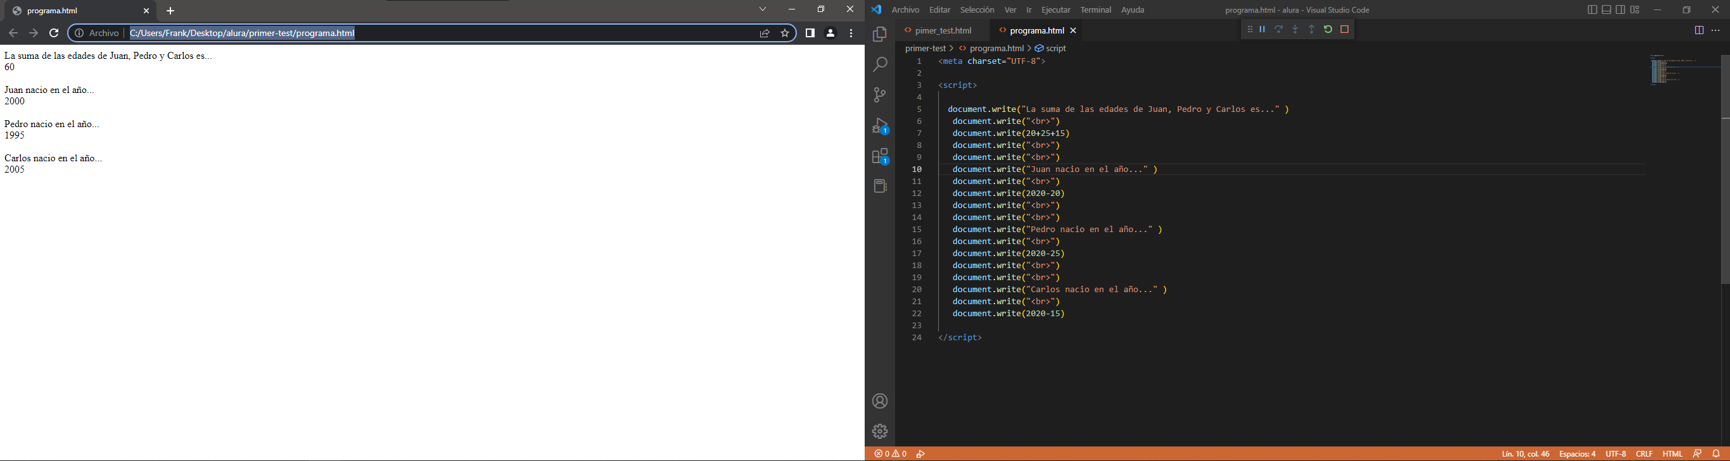Click the editor vertical scrollbar
The width and height of the screenshot is (1730, 461).
click(1726, 169)
